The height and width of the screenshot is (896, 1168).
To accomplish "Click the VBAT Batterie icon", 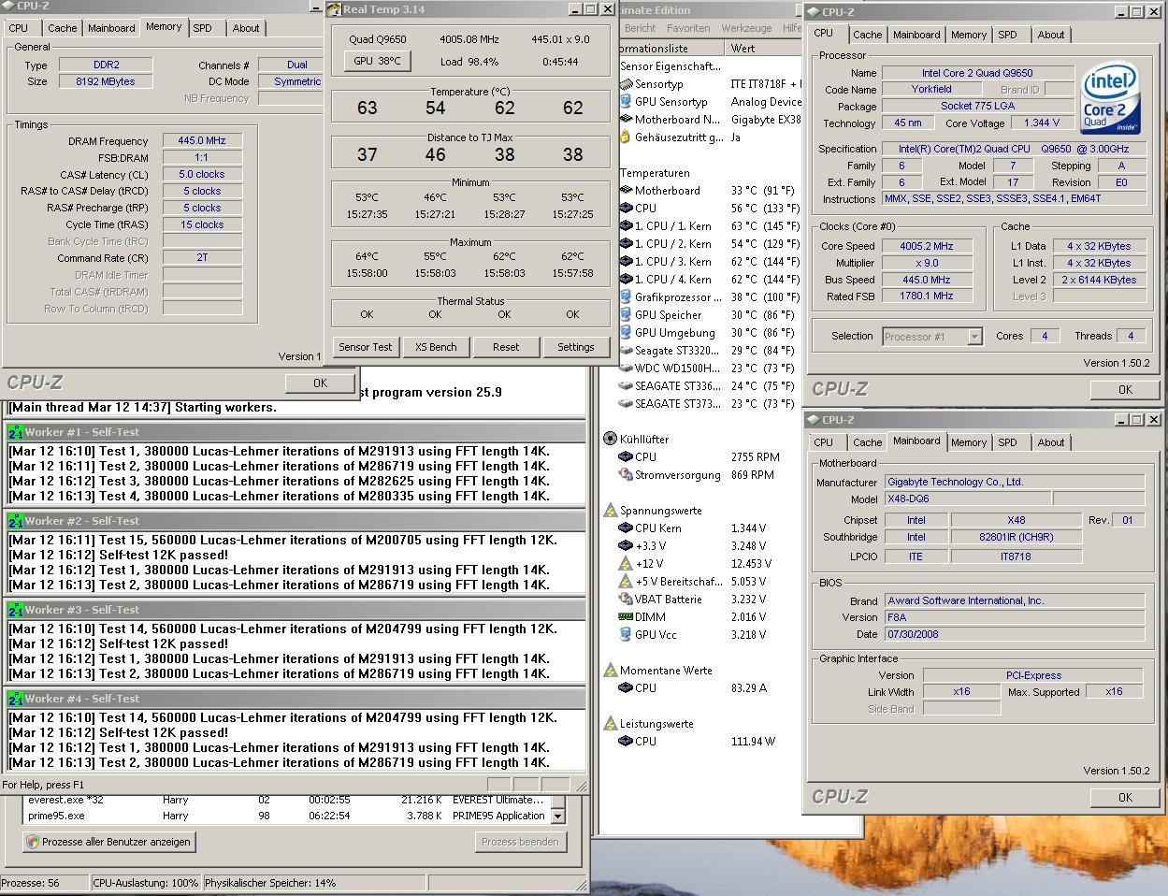I will click(x=626, y=600).
